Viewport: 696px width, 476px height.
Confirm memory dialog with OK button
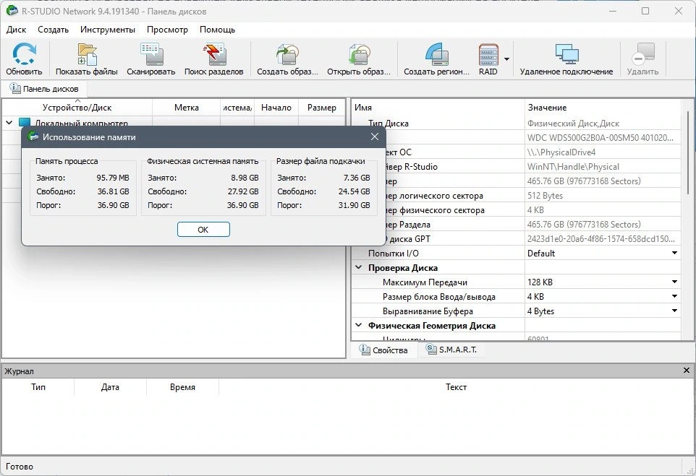(203, 229)
